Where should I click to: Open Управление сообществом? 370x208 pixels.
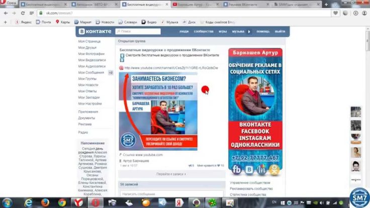pyautogui.click(x=250, y=183)
